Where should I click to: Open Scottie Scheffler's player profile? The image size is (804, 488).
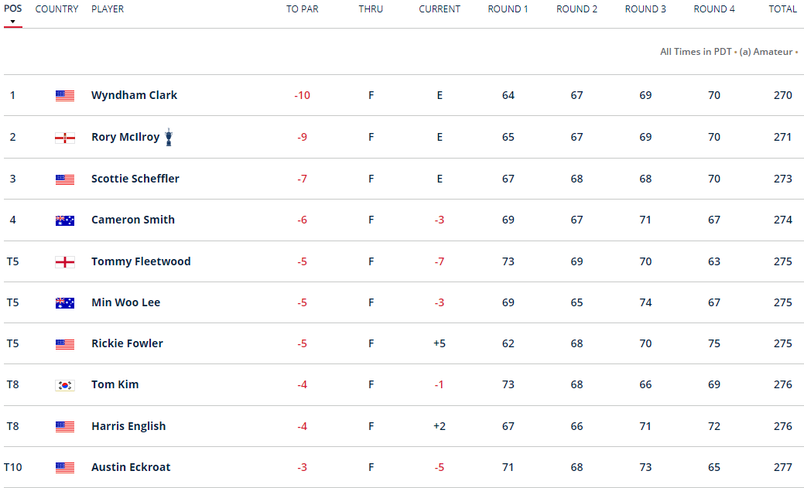135,179
